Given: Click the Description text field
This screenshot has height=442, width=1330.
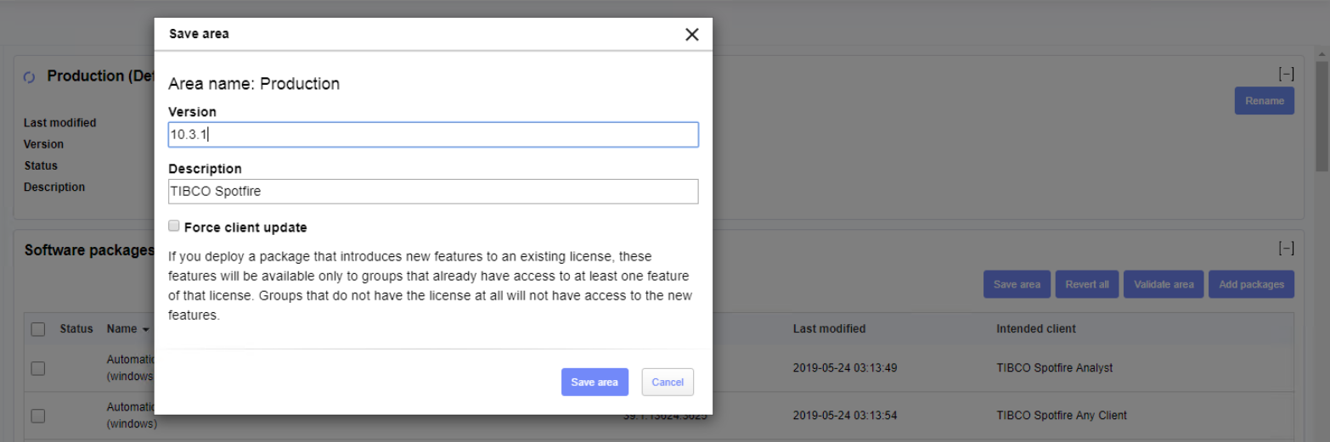Looking at the screenshot, I should tap(433, 192).
